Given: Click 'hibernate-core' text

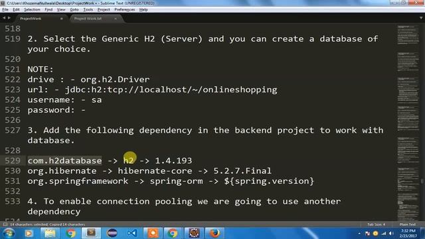Looking at the screenshot, I should tap(155, 171).
